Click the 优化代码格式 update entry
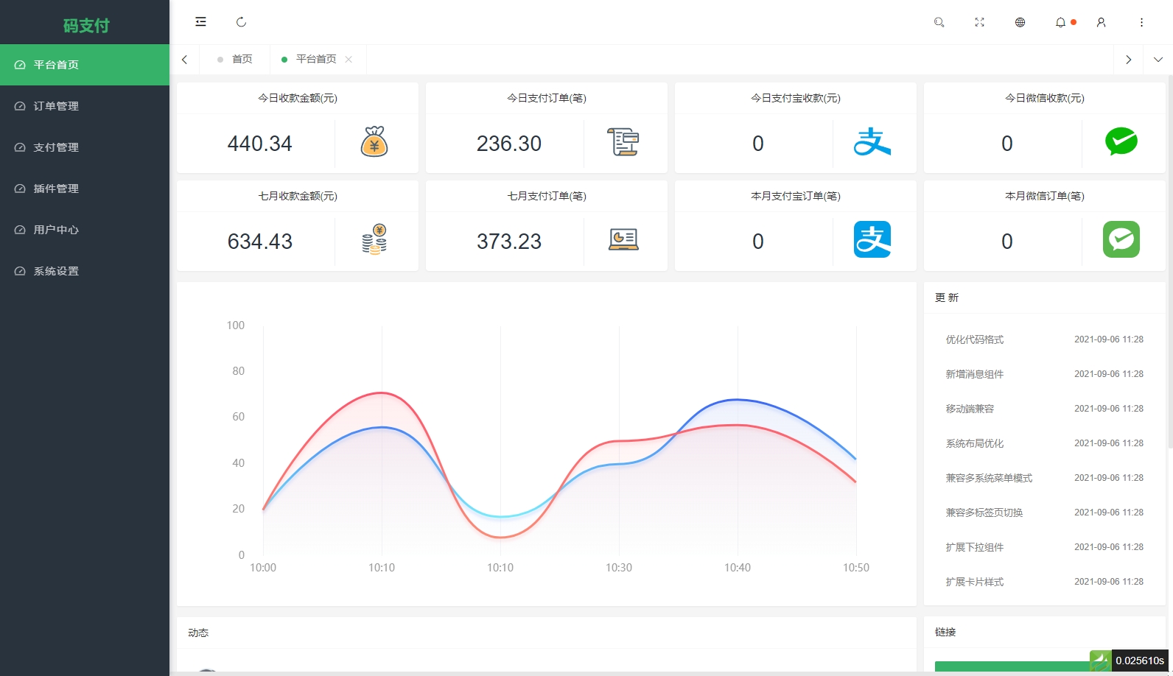This screenshot has height=676, width=1173. 974,339
